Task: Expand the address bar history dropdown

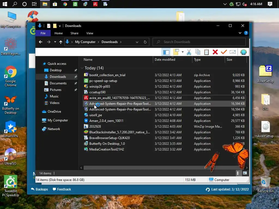Action: [137, 42]
